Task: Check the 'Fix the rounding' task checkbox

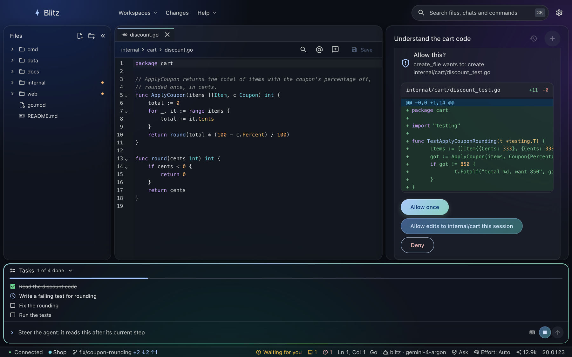Action: point(13,306)
